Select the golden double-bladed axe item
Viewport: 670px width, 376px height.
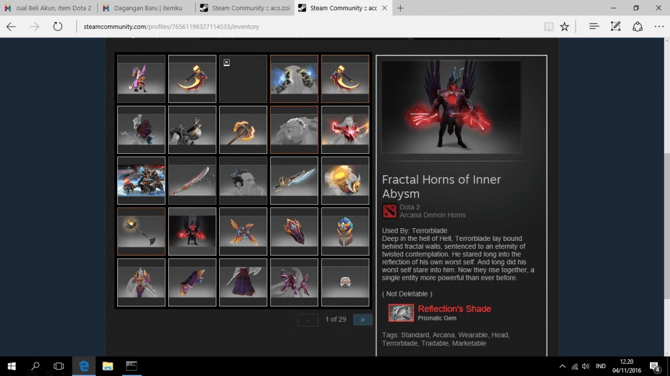(243, 130)
